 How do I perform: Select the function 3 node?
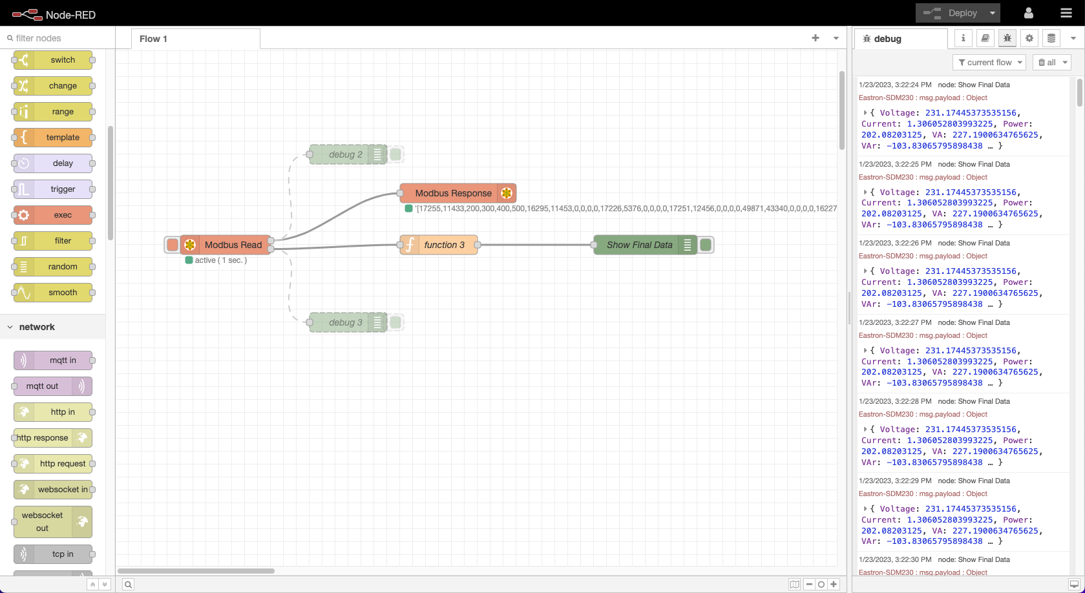coord(438,245)
